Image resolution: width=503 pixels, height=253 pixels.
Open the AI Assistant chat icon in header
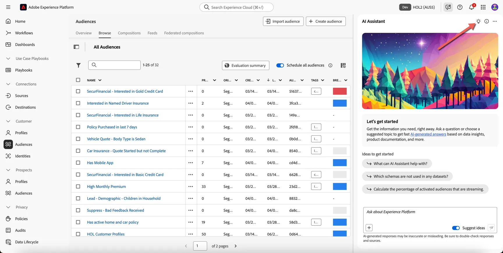pos(448,7)
